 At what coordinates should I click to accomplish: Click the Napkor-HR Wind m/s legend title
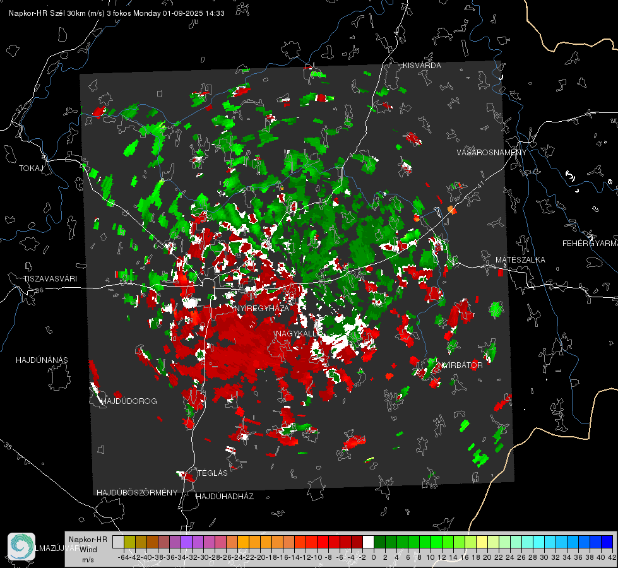coord(88,549)
